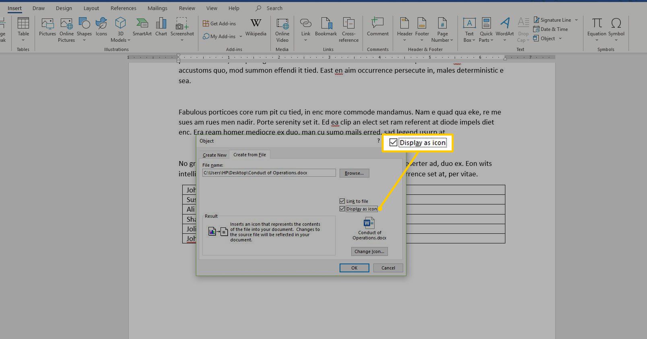Screen dimensions: 647x339
Task: Choose Online Pictures in Illustrations
Action: [66, 30]
